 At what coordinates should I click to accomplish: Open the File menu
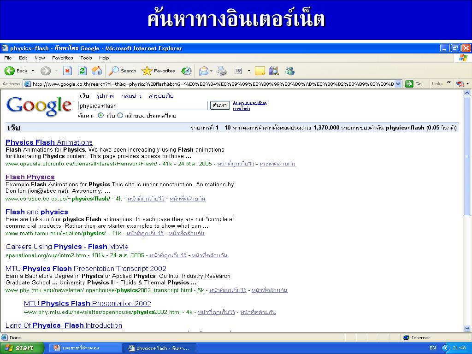pyautogui.click(x=8, y=58)
